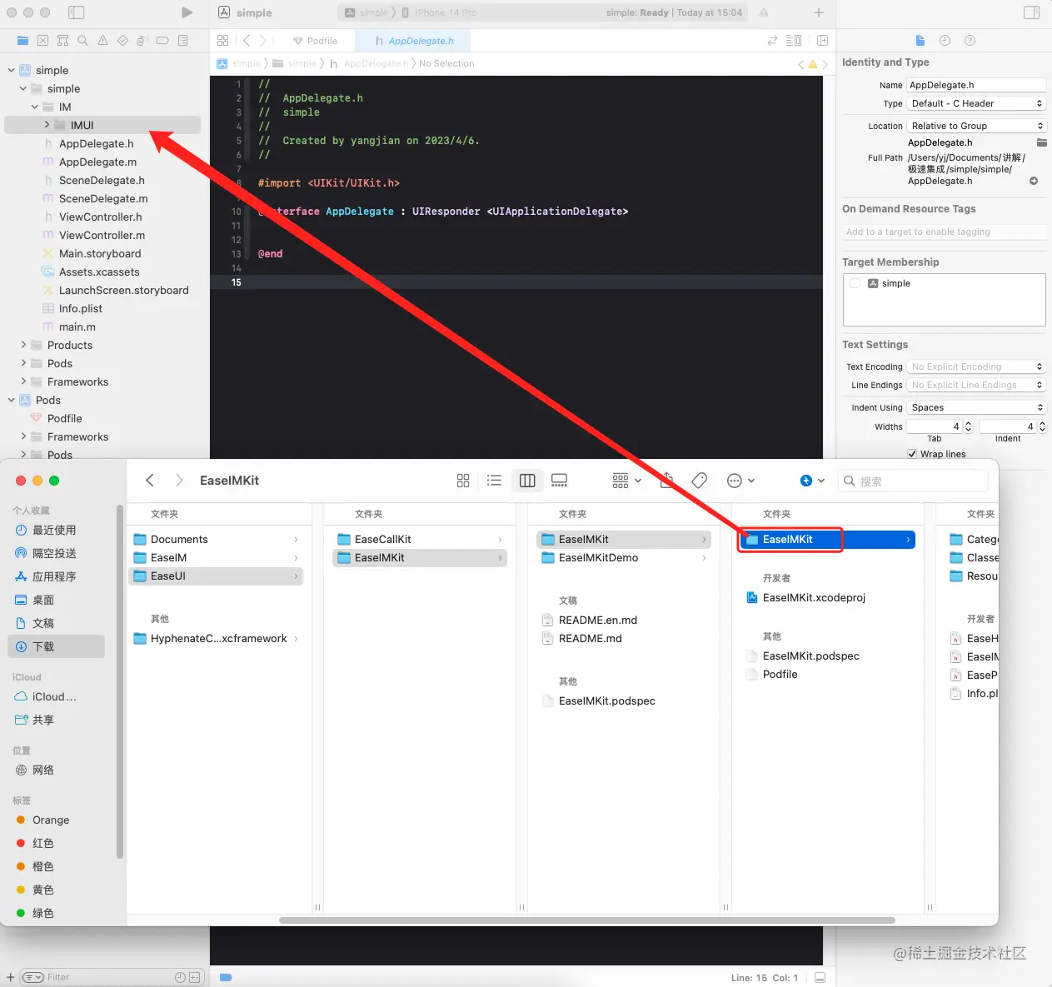Open Finder group-by dropdown

pyautogui.click(x=626, y=481)
